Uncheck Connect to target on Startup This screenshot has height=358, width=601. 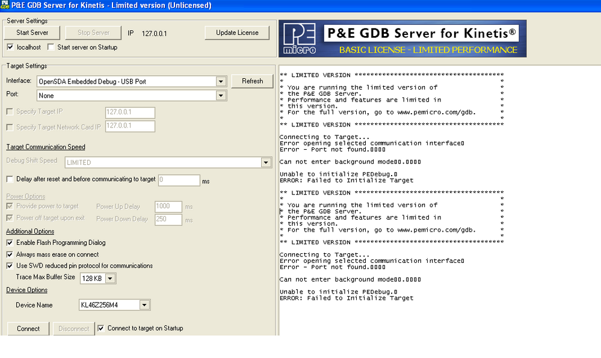[x=101, y=328]
